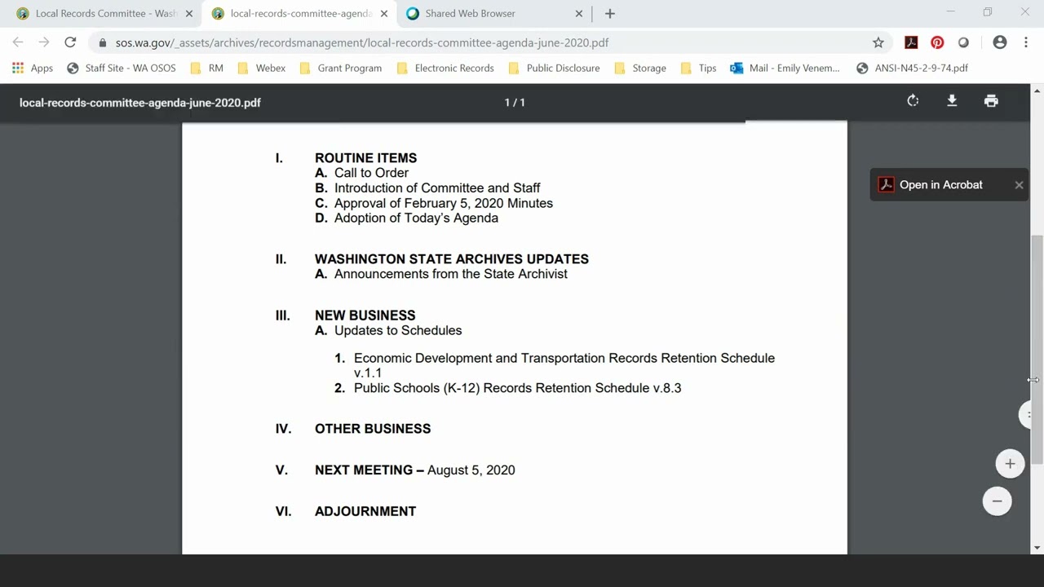Click the PDF filename title

pos(140,103)
